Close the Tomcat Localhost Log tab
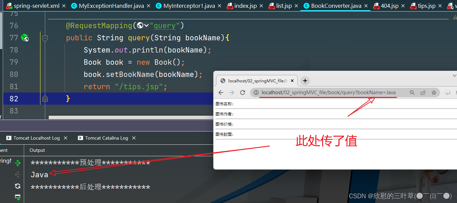This screenshot has height=203, width=457. [66, 138]
